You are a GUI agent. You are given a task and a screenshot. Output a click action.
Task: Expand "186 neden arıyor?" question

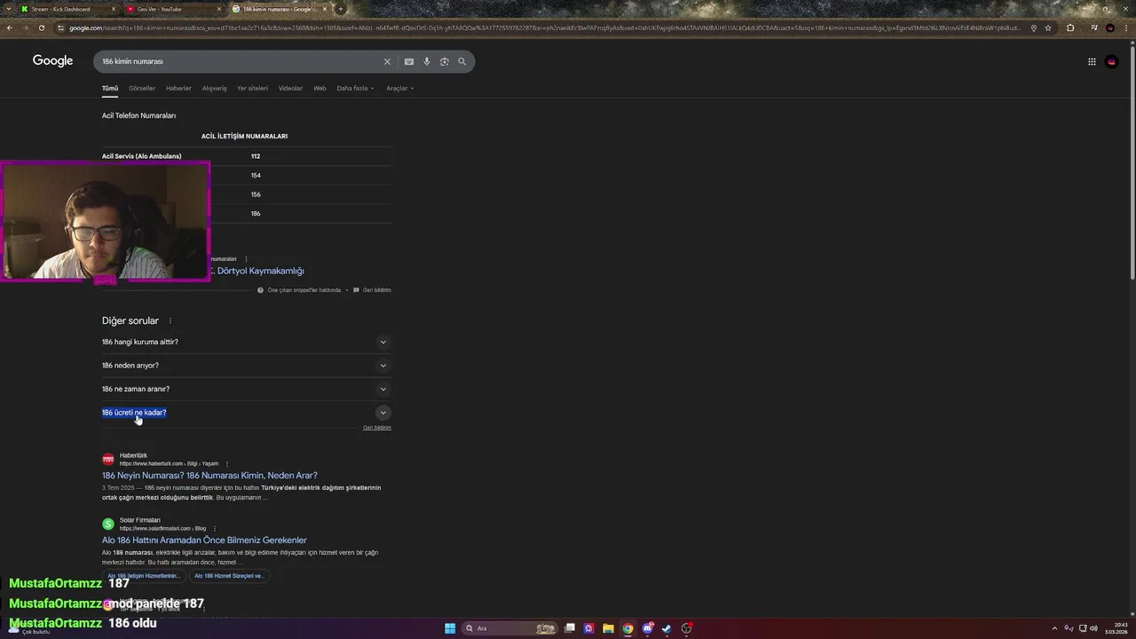point(246,366)
